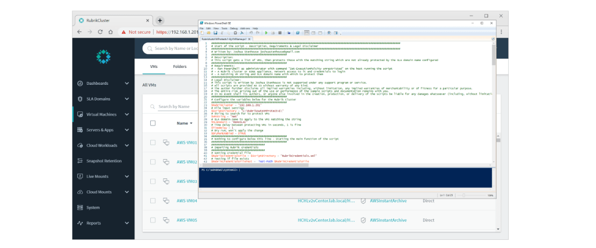Click the Dashboards gauge icon
Viewport: 596px width, 248px height.
[80, 84]
